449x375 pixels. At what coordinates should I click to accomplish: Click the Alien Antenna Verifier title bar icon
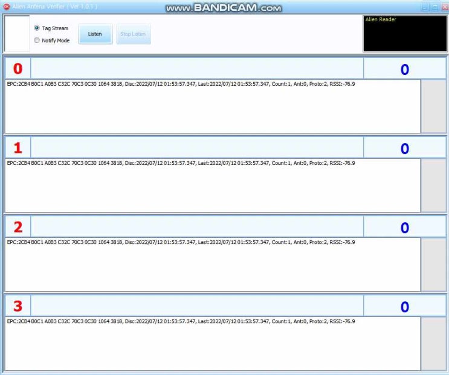coord(7,7)
